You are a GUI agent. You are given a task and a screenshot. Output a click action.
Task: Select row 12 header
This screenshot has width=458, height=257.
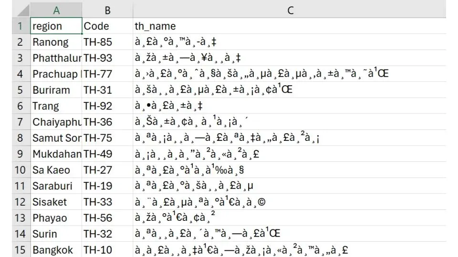[x=21, y=202]
